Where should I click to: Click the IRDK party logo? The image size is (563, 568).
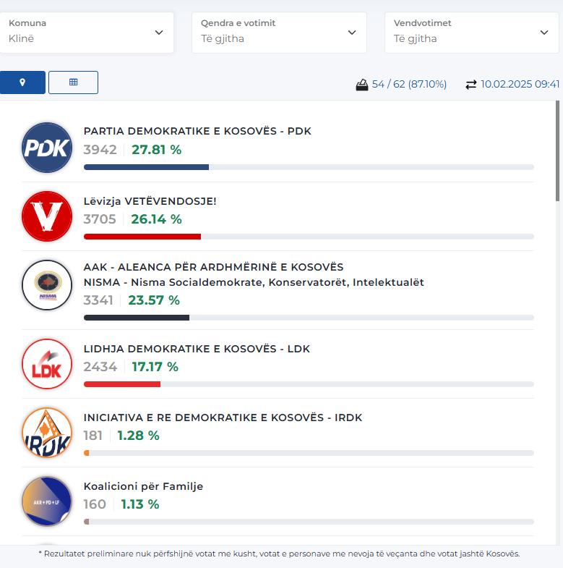point(47,433)
